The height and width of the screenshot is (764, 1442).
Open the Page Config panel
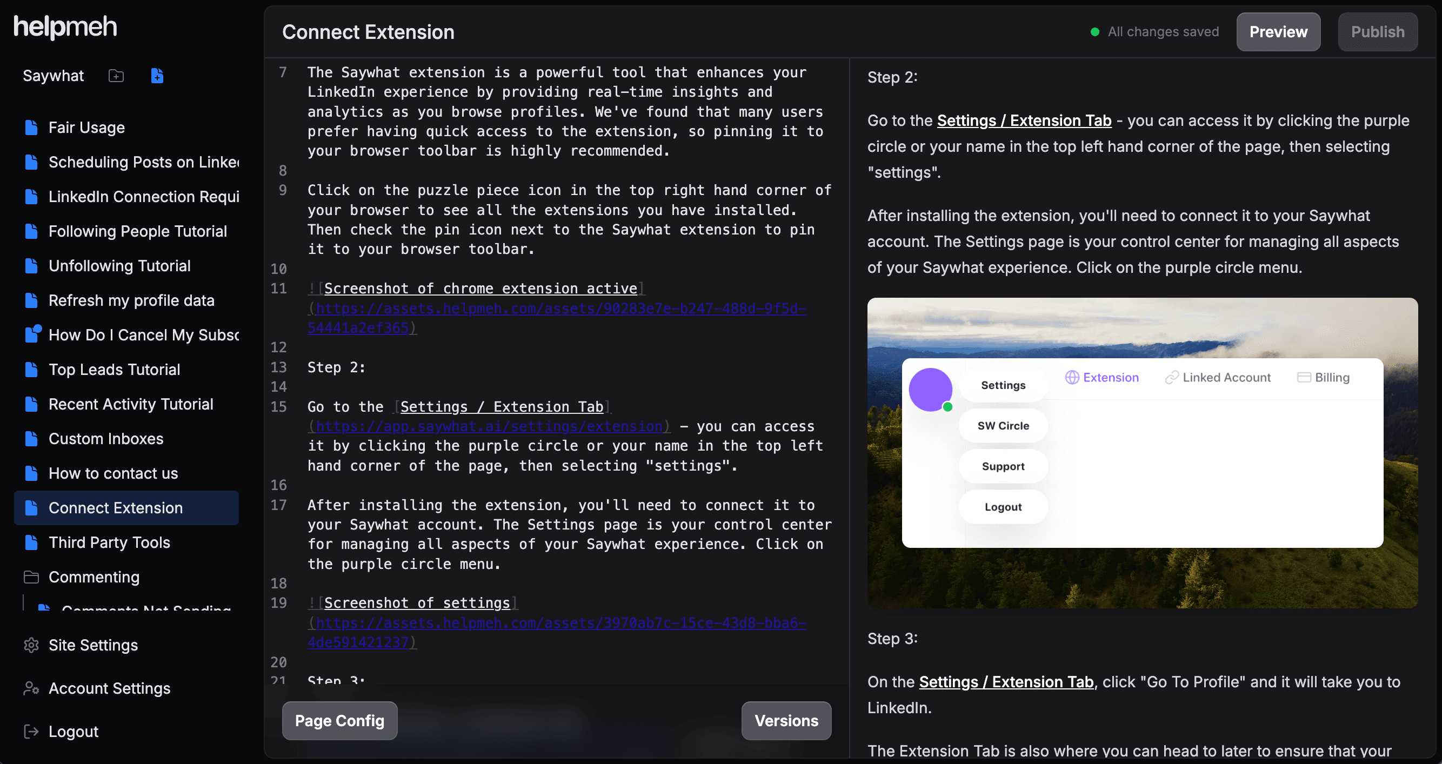coord(339,720)
